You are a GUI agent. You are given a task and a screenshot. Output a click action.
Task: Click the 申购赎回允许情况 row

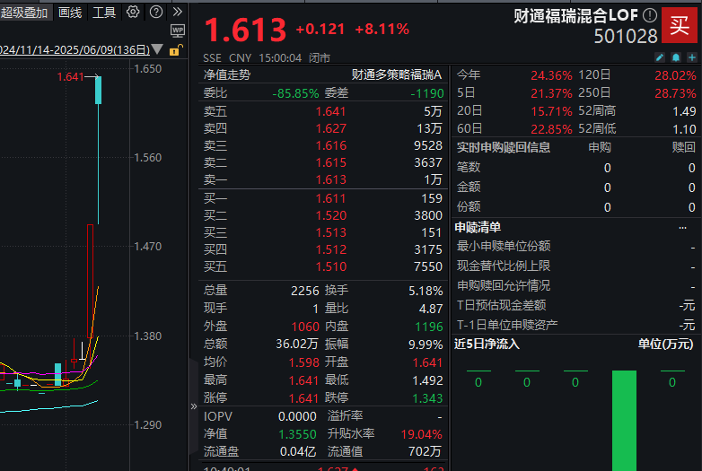[575, 285]
